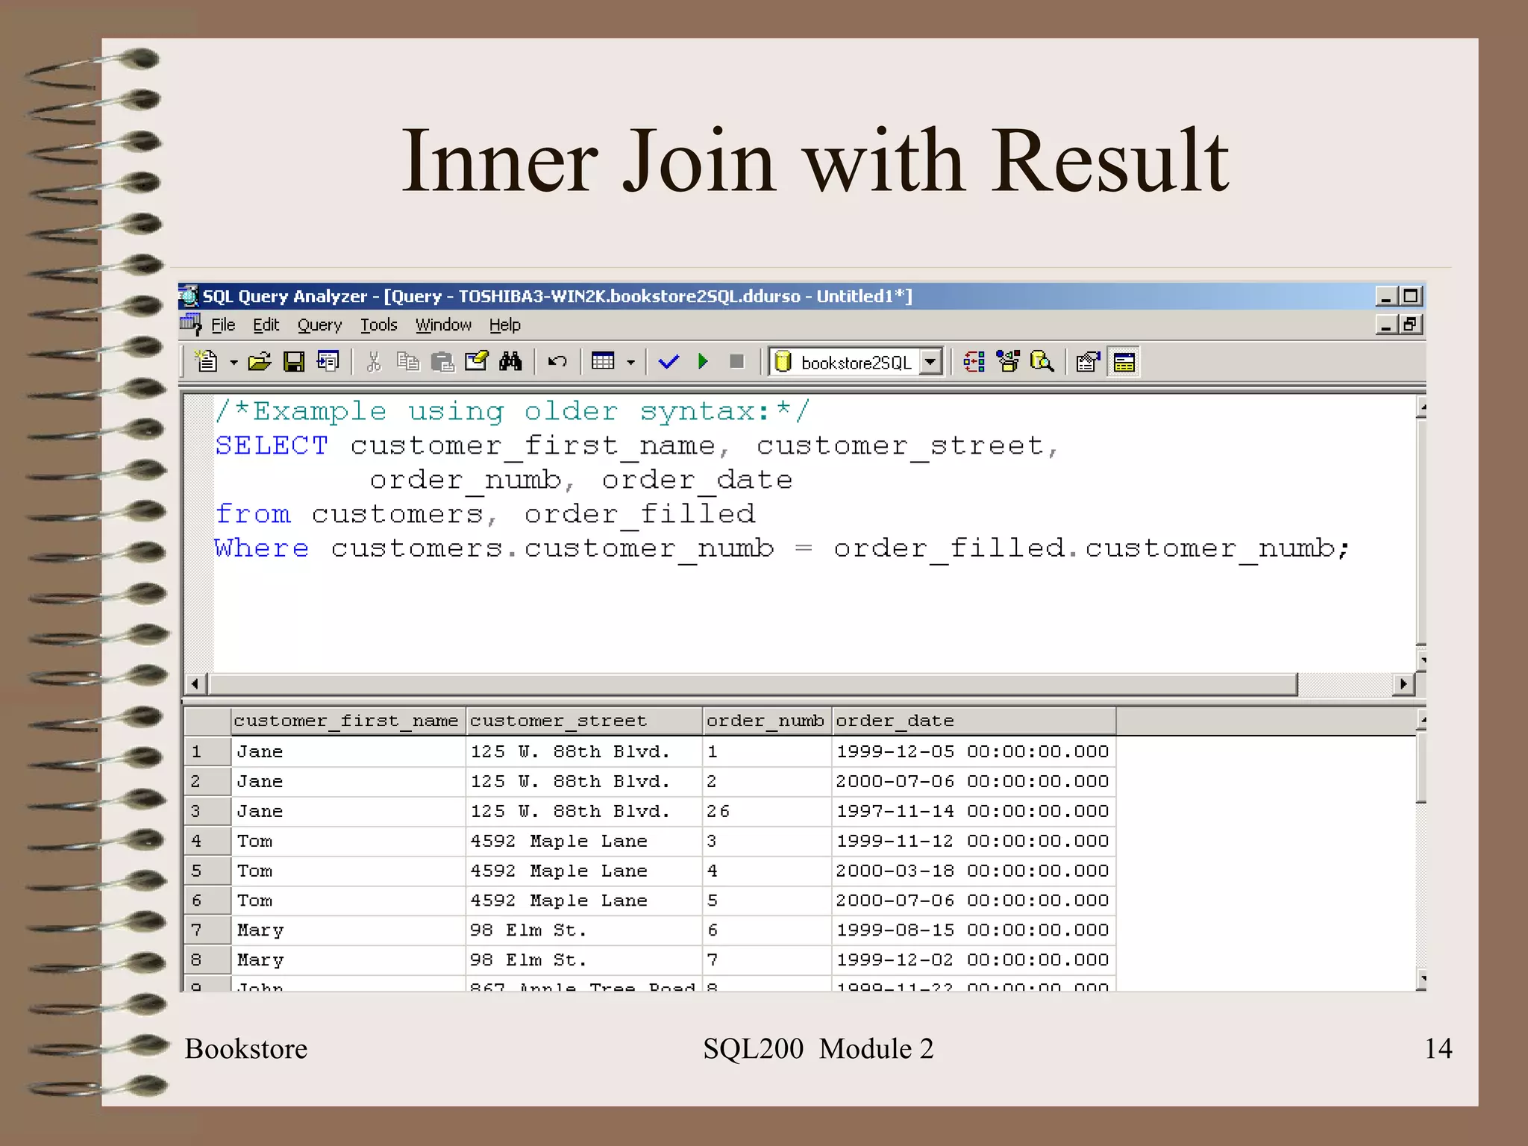Image resolution: width=1528 pixels, height=1146 pixels.
Task: Open the Tools menu
Action: pyautogui.click(x=379, y=325)
